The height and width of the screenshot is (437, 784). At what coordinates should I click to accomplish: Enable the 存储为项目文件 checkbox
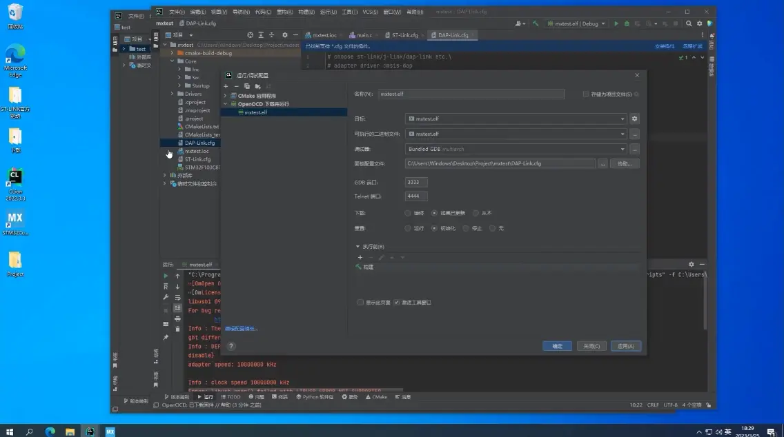point(586,94)
